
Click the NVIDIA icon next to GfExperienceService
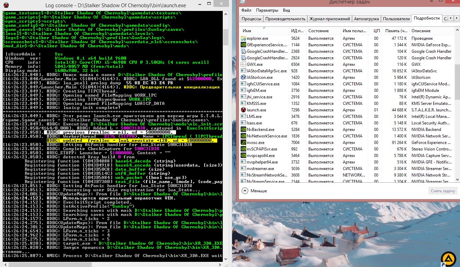tap(243, 45)
